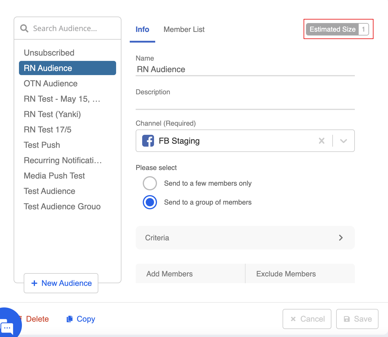Open the Exclude Members tab
The width and height of the screenshot is (388, 337).
coord(300,274)
